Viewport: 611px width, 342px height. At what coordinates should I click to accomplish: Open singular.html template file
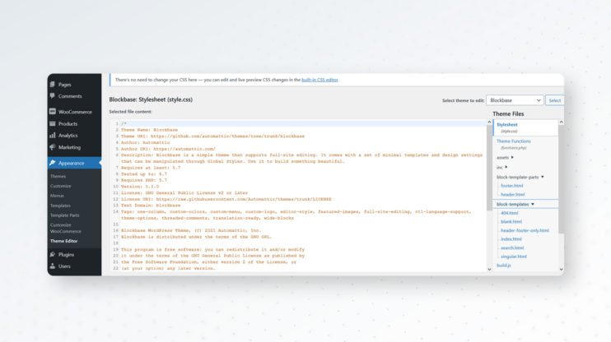click(514, 256)
